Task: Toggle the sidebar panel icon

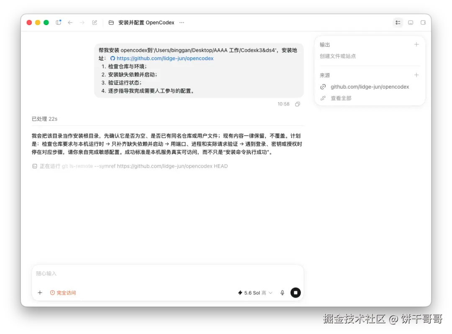Action: pos(58,22)
